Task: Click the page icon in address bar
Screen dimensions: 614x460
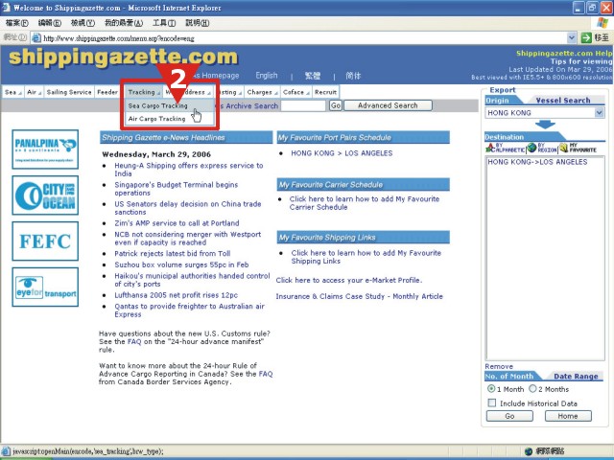Action: coord(36,38)
